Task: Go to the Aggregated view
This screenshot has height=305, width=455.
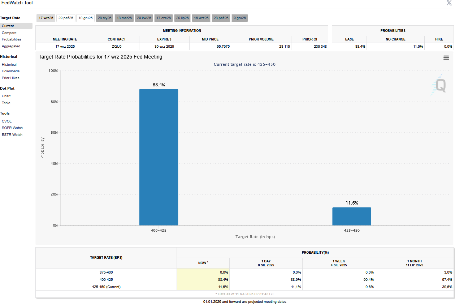Action: pos(11,46)
